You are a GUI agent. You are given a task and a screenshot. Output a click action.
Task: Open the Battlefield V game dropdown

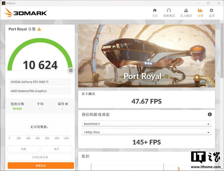point(146,124)
